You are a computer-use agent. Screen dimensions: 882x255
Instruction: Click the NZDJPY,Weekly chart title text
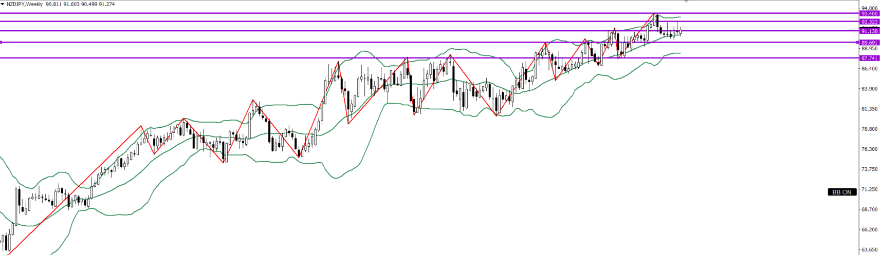(x=24, y=4)
